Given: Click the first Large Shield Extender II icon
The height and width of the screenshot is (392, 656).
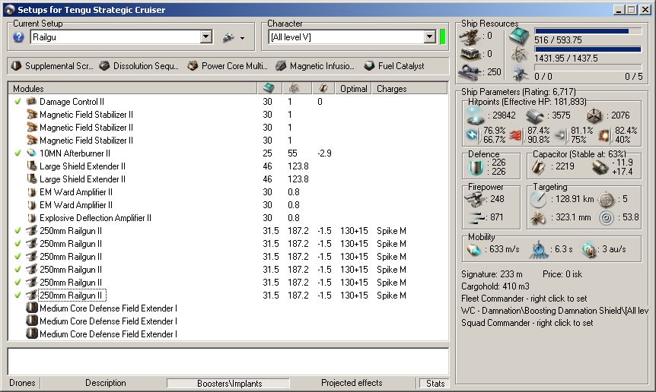Looking at the screenshot, I should pos(32,166).
